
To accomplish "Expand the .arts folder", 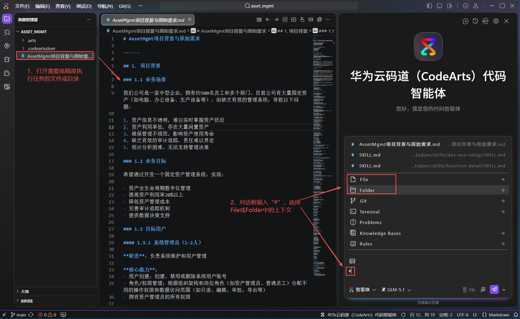I will click(23, 40).
